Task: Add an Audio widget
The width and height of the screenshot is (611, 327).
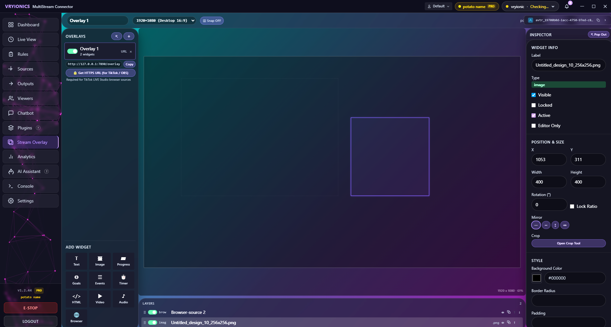Action: 123,299
